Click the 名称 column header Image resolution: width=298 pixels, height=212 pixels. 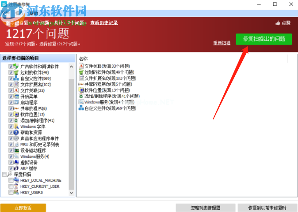(83, 59)
